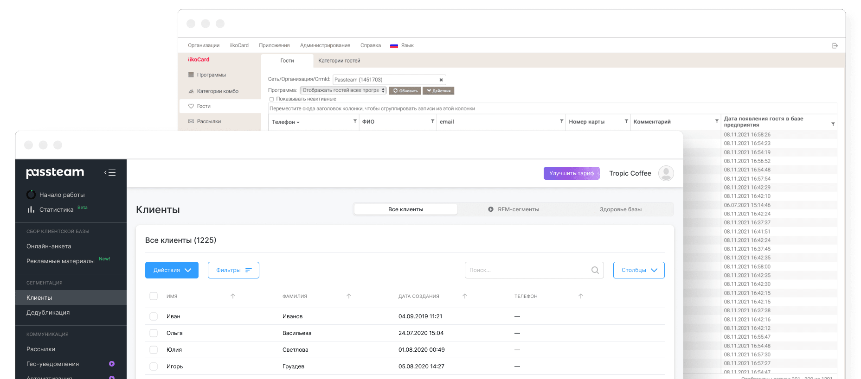Click Улучшить тариф button
Screen dimensions: 861x379
pos(572,173)
